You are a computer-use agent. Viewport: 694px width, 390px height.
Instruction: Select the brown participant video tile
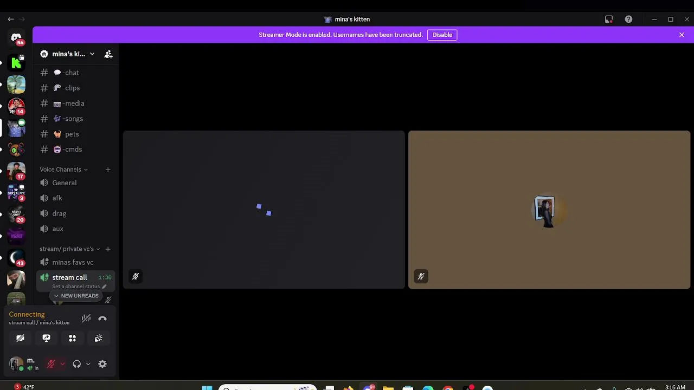point(549,210)
